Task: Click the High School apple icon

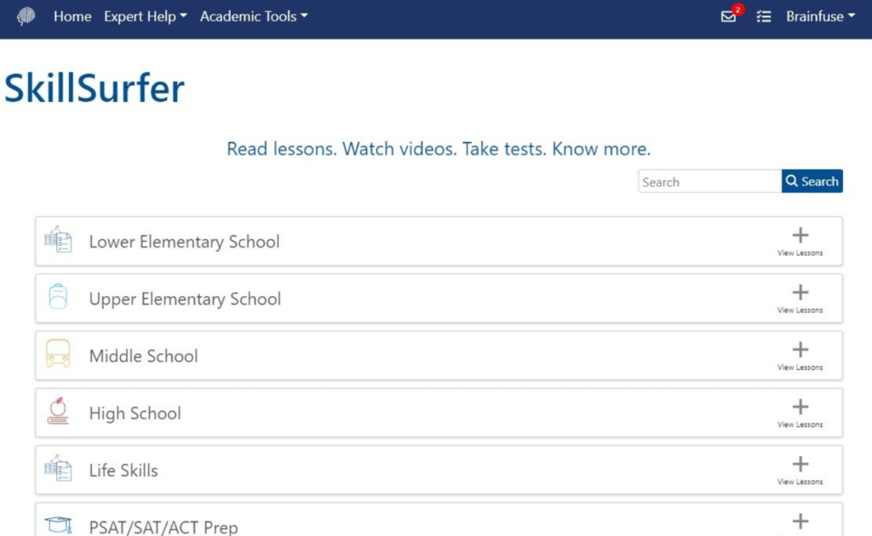Action: [x=58, y=411]
